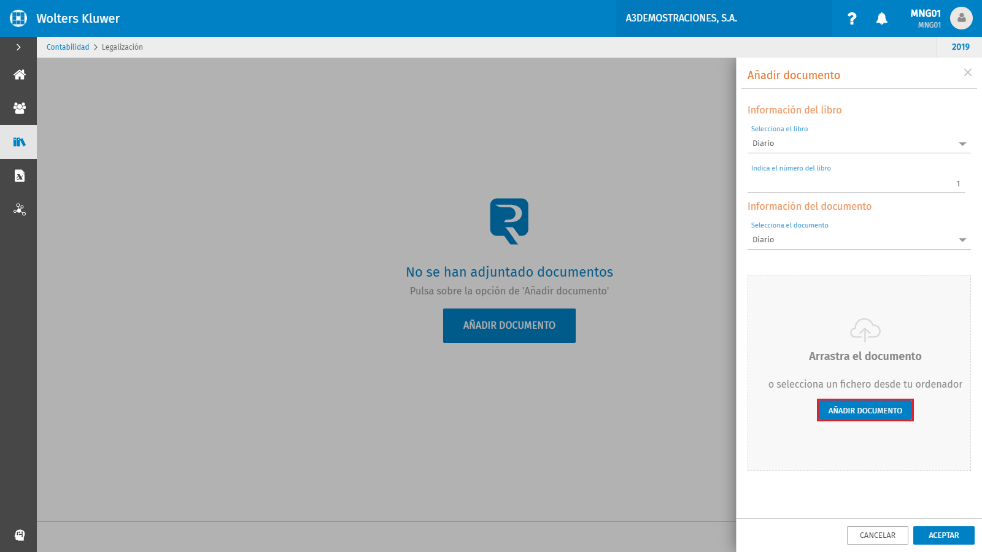Select the books library icon in the sidebar
Image resolution: width=982 pixels, height=552 pixels.
tap(20, 142)
